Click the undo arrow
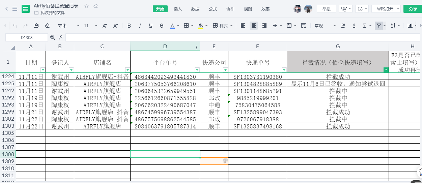The image size is (422, 183). pos(15,26)
